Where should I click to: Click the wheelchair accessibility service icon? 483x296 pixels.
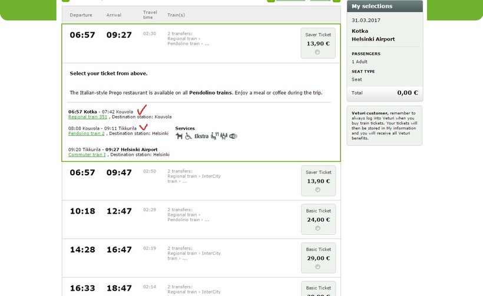click(188, 136)
